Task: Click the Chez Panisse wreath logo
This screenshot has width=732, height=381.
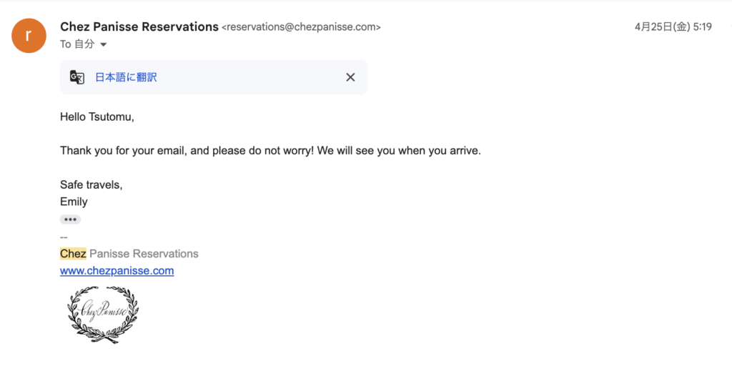Action: 103,315
